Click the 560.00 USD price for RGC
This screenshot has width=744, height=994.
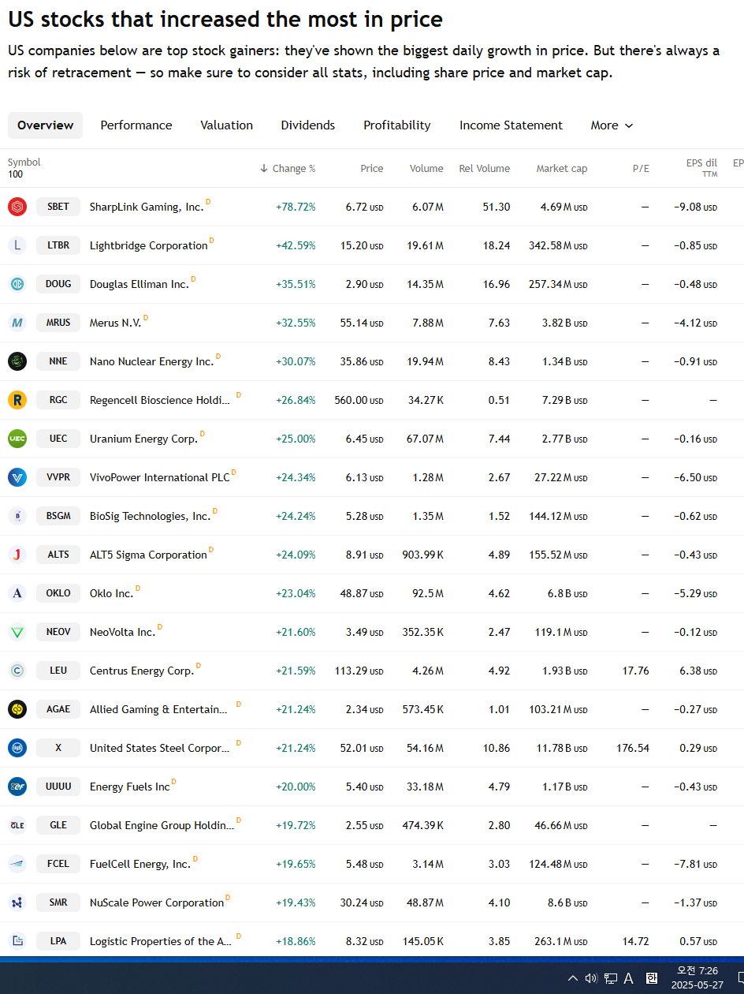359,401
